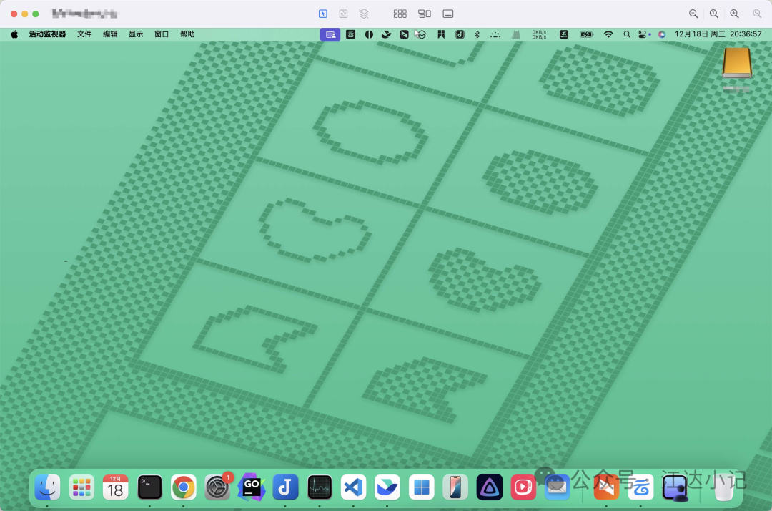
Task: Click the half-filled circle menu bar icon
Action: 369,34
